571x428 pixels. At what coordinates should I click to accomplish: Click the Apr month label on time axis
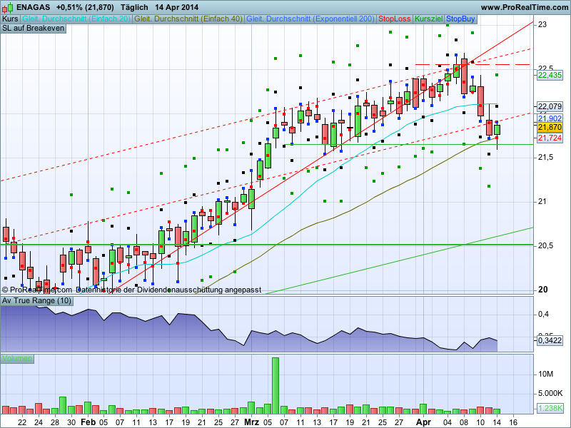tap(423, 422)
